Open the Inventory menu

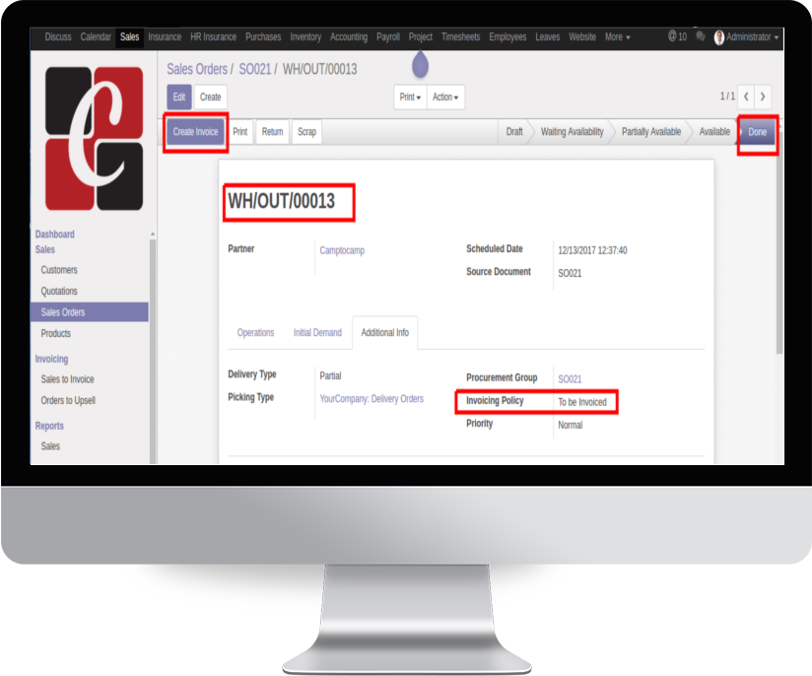[305, 36]
